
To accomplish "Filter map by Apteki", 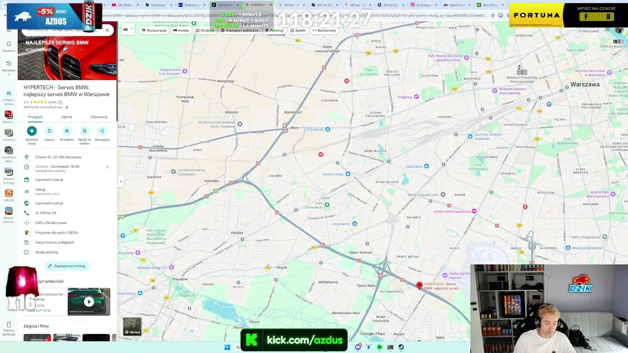I will coord(298,30).
